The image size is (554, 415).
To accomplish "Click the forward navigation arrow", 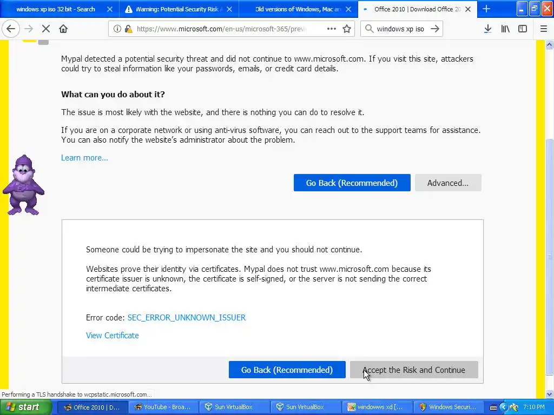I will tap(29, 29).
